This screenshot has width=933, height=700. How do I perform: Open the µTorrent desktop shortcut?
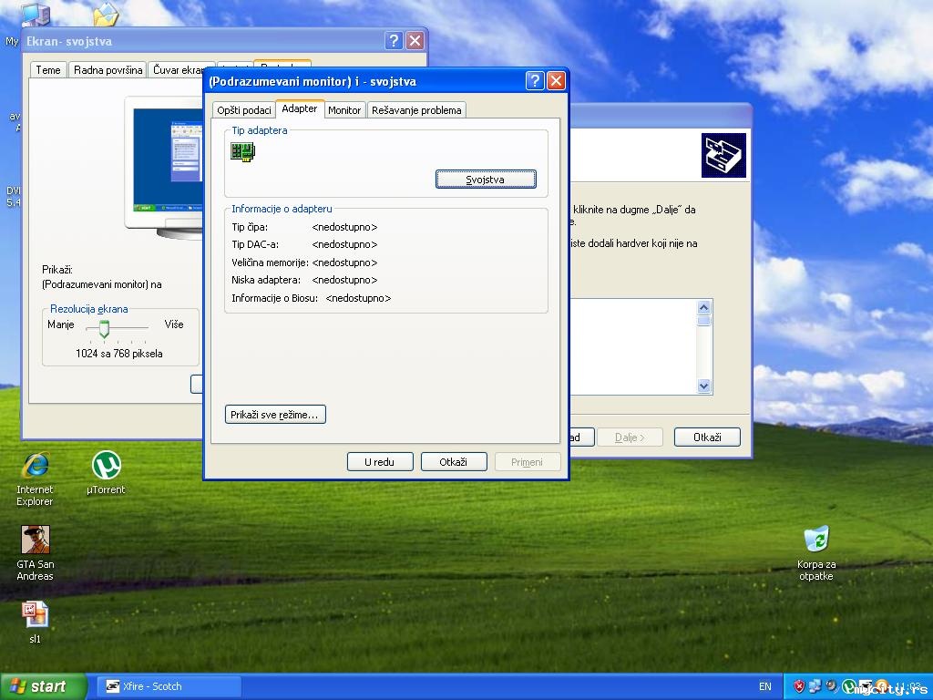(107, 467)
